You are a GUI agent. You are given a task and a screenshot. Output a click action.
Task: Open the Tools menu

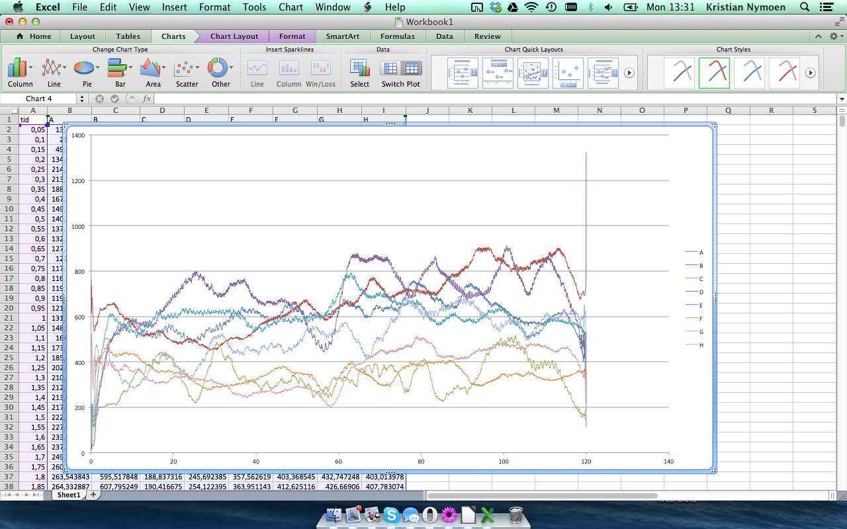(x=254, y=7)
